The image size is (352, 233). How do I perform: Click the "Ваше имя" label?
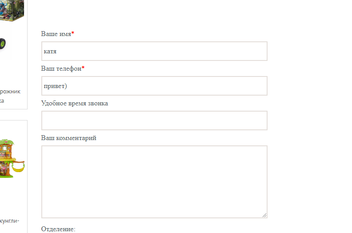point(56,34)
